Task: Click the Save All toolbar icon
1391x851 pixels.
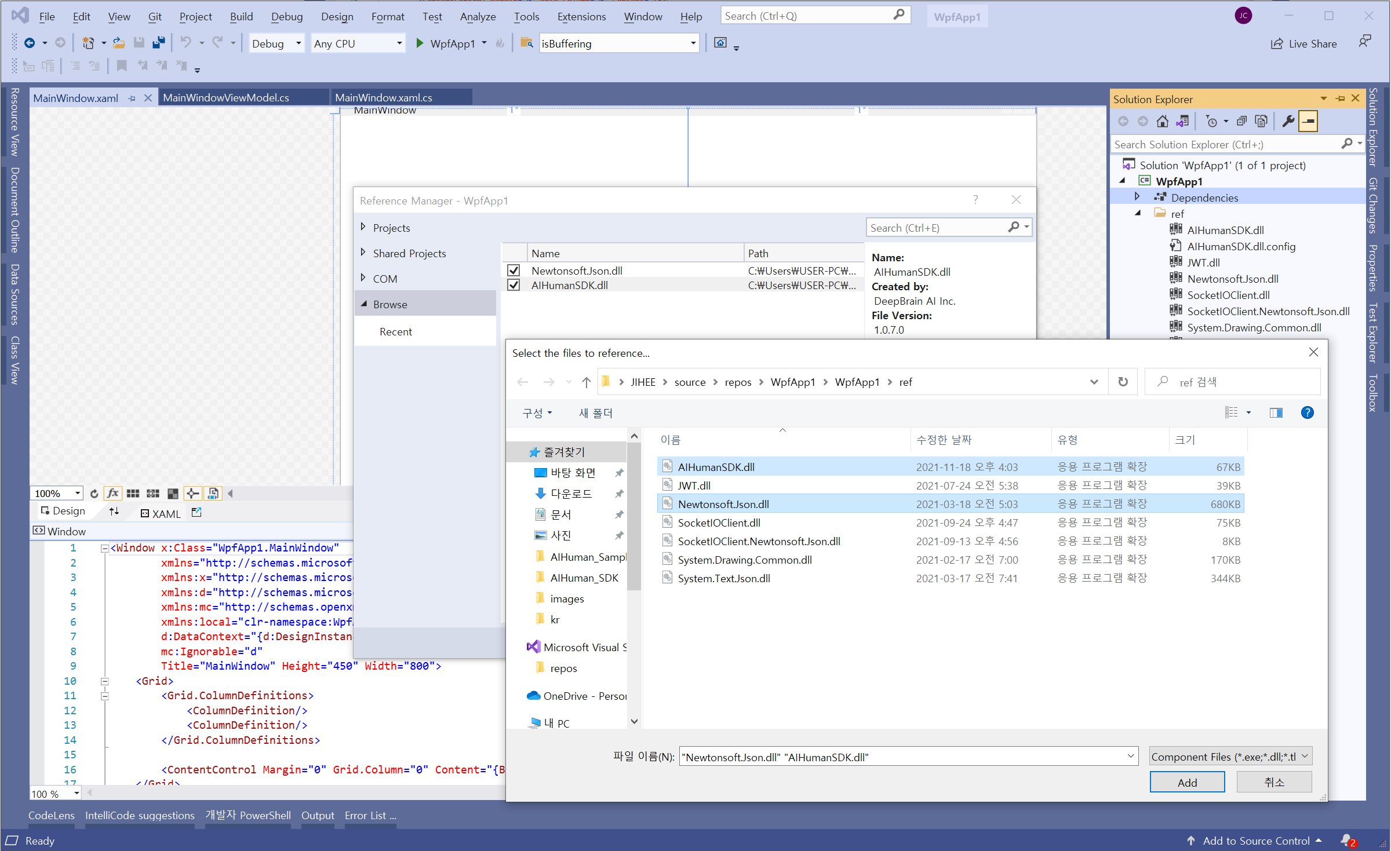Action: point(158,43)
